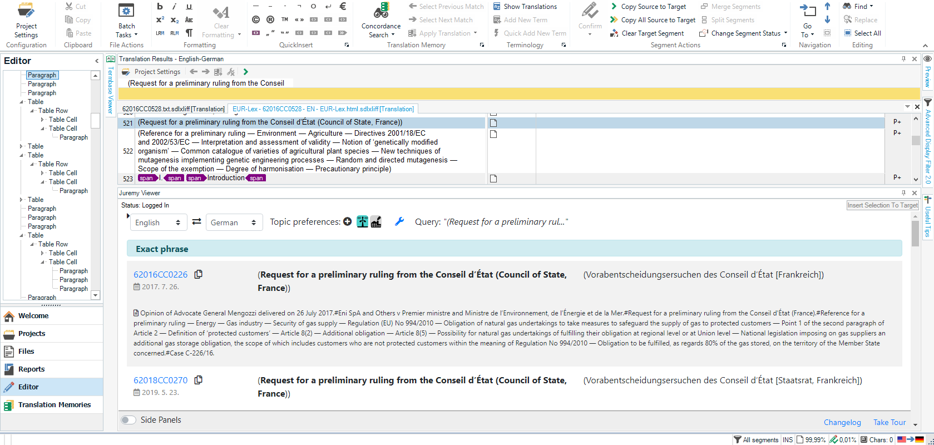Toggle the industry topic preference icon
Image resolution: width=934 pixels, height=445 pixels.
[x=376, y=221]
